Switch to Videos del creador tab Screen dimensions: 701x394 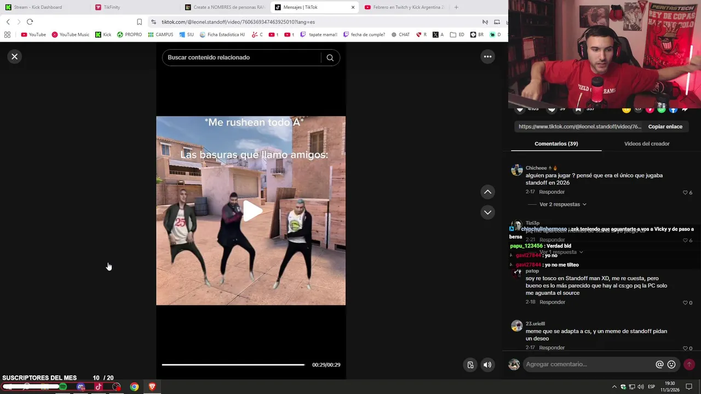(x=647, y=143)
